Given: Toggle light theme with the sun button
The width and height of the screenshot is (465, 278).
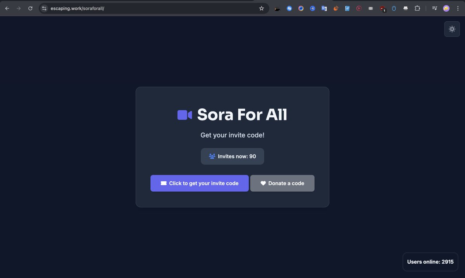Looking at the screenshot, I should 452,29.
